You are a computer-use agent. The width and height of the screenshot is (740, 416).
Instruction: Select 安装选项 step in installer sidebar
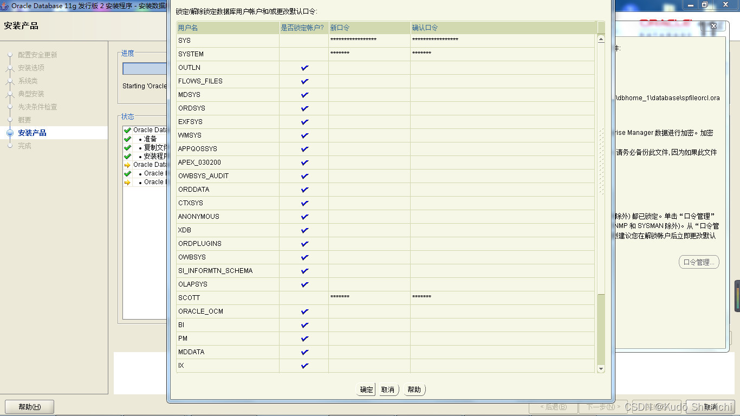31,68
